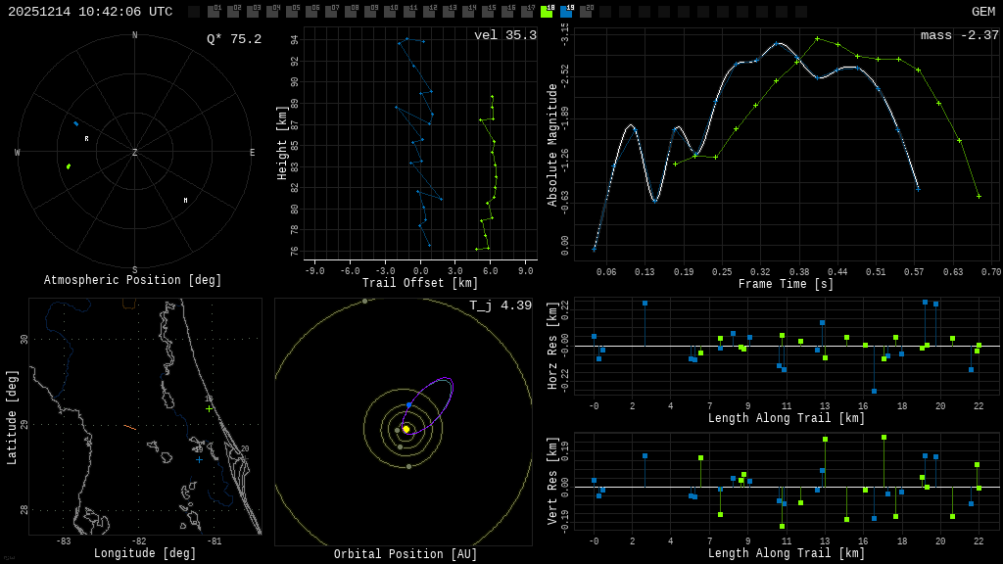The width and height of the screenshot is (1003, 564).
Task: Click the Frame Time [s] axis title
Action: (x=787, y=284)
